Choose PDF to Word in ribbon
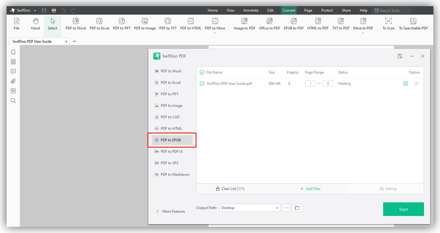440x233 pixels. (x=76, y=24)
